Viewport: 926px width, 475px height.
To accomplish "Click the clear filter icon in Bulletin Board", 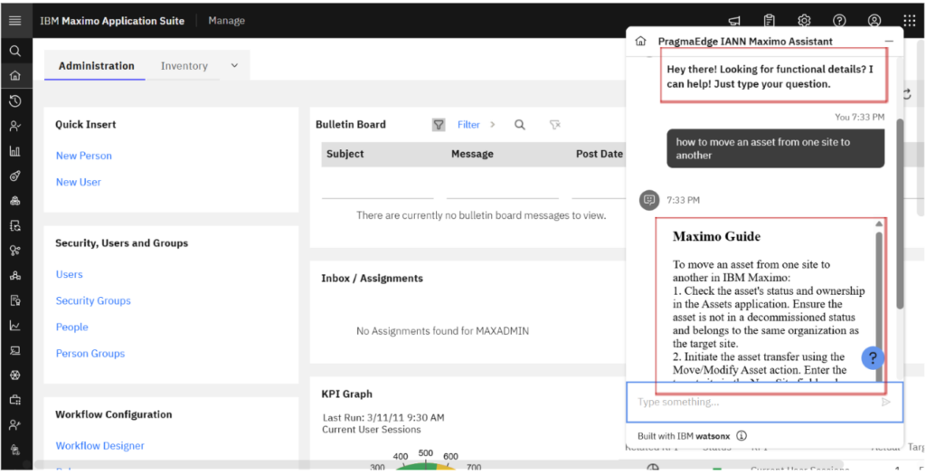I will 554,125.
